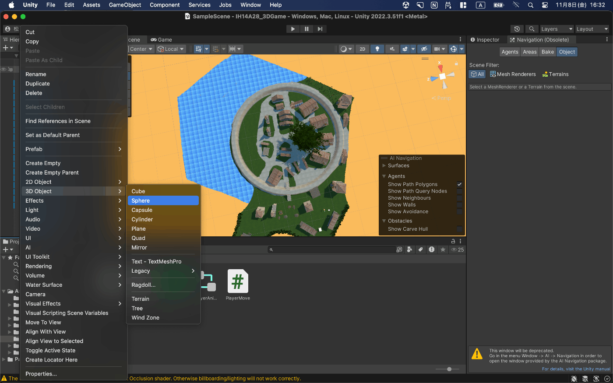The height and width of the screenshot is (383, 613).
Task: Toggle Show Path Polygons checkbox
Action: coord(460,184)
